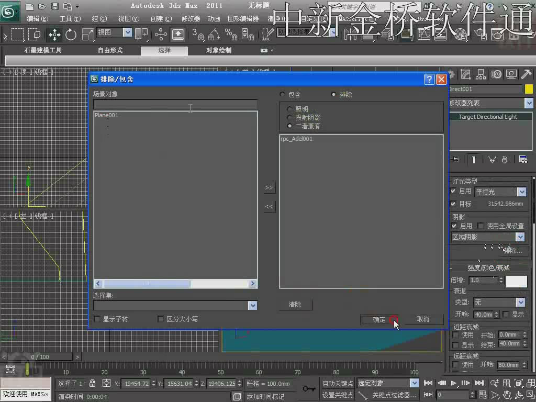Click the Save File floppy icon
Screen dimensions: 536x402
[54, 6]
